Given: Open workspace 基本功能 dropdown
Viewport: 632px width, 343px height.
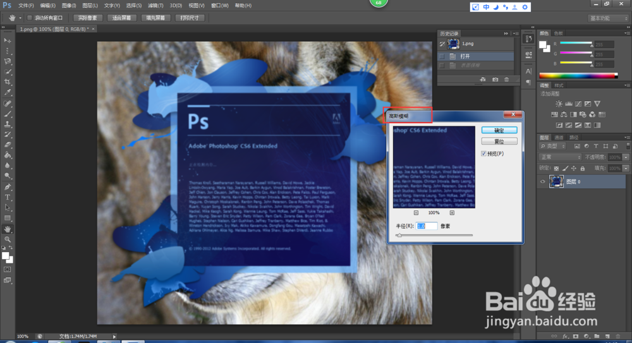Looking at the screenshot, I should [x=609, y=18].
